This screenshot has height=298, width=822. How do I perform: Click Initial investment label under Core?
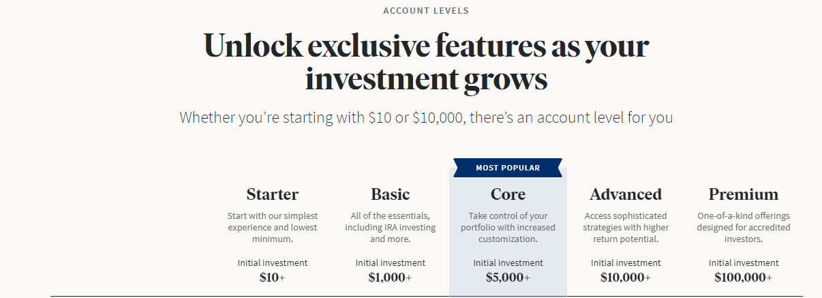pos(508,263)
